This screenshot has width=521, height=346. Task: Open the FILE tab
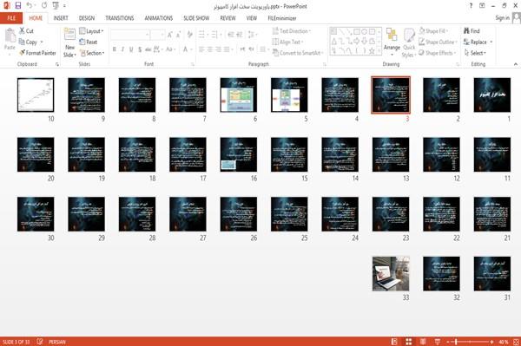coord(11,18)
